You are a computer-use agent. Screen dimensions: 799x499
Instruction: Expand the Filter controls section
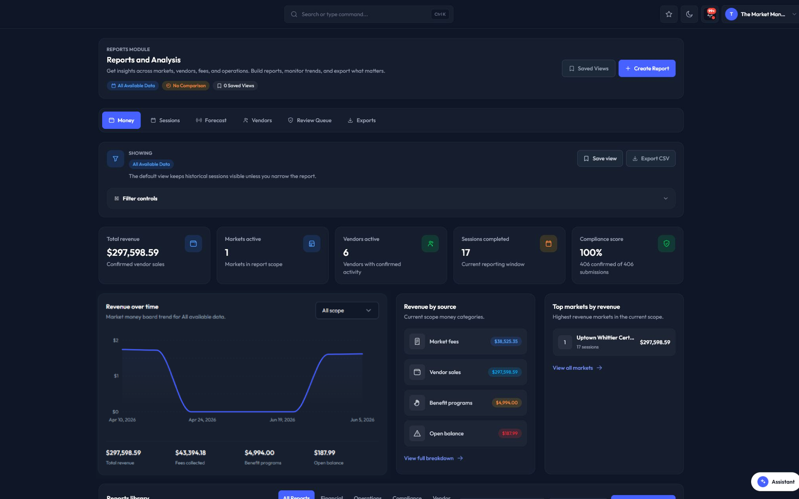coord(391,199)
